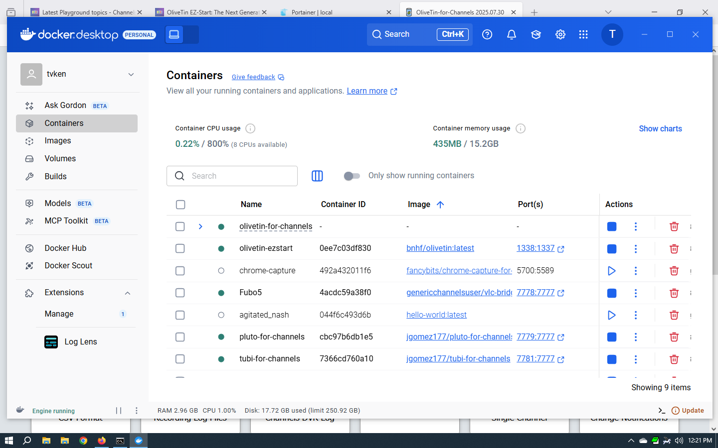Click the help question mark icon
Image resolution: width=718 pixels, height=448 pixels.
(487, 34)
